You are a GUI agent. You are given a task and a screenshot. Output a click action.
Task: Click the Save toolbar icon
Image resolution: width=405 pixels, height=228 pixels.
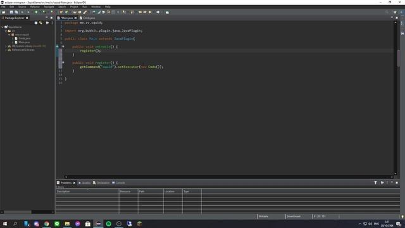pyautogui.click(x=11, y=12)
